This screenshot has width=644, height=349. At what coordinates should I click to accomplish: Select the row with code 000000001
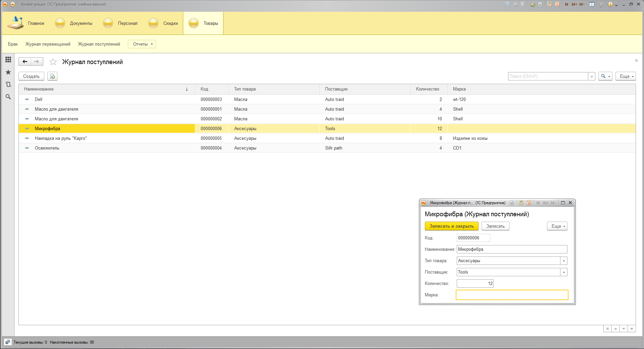pyautogui.click(x=327, y=109)
